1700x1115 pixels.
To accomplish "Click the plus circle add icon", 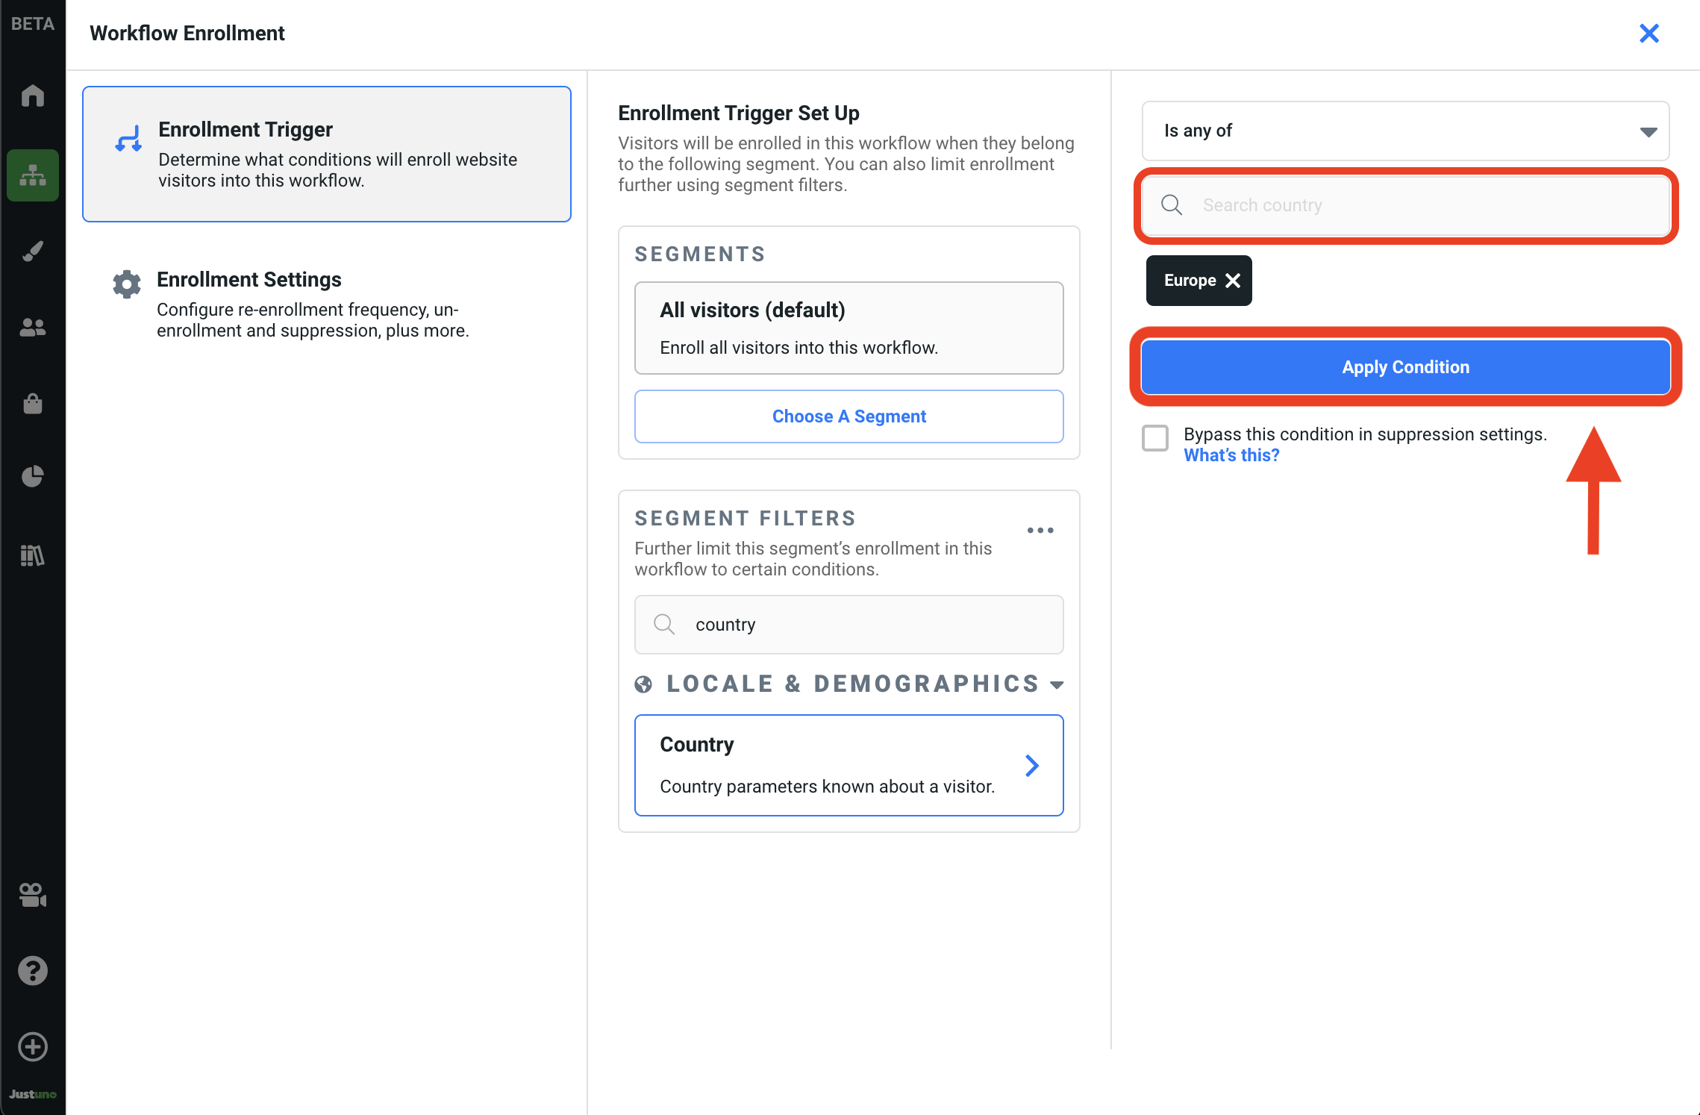I will 33,1046.
